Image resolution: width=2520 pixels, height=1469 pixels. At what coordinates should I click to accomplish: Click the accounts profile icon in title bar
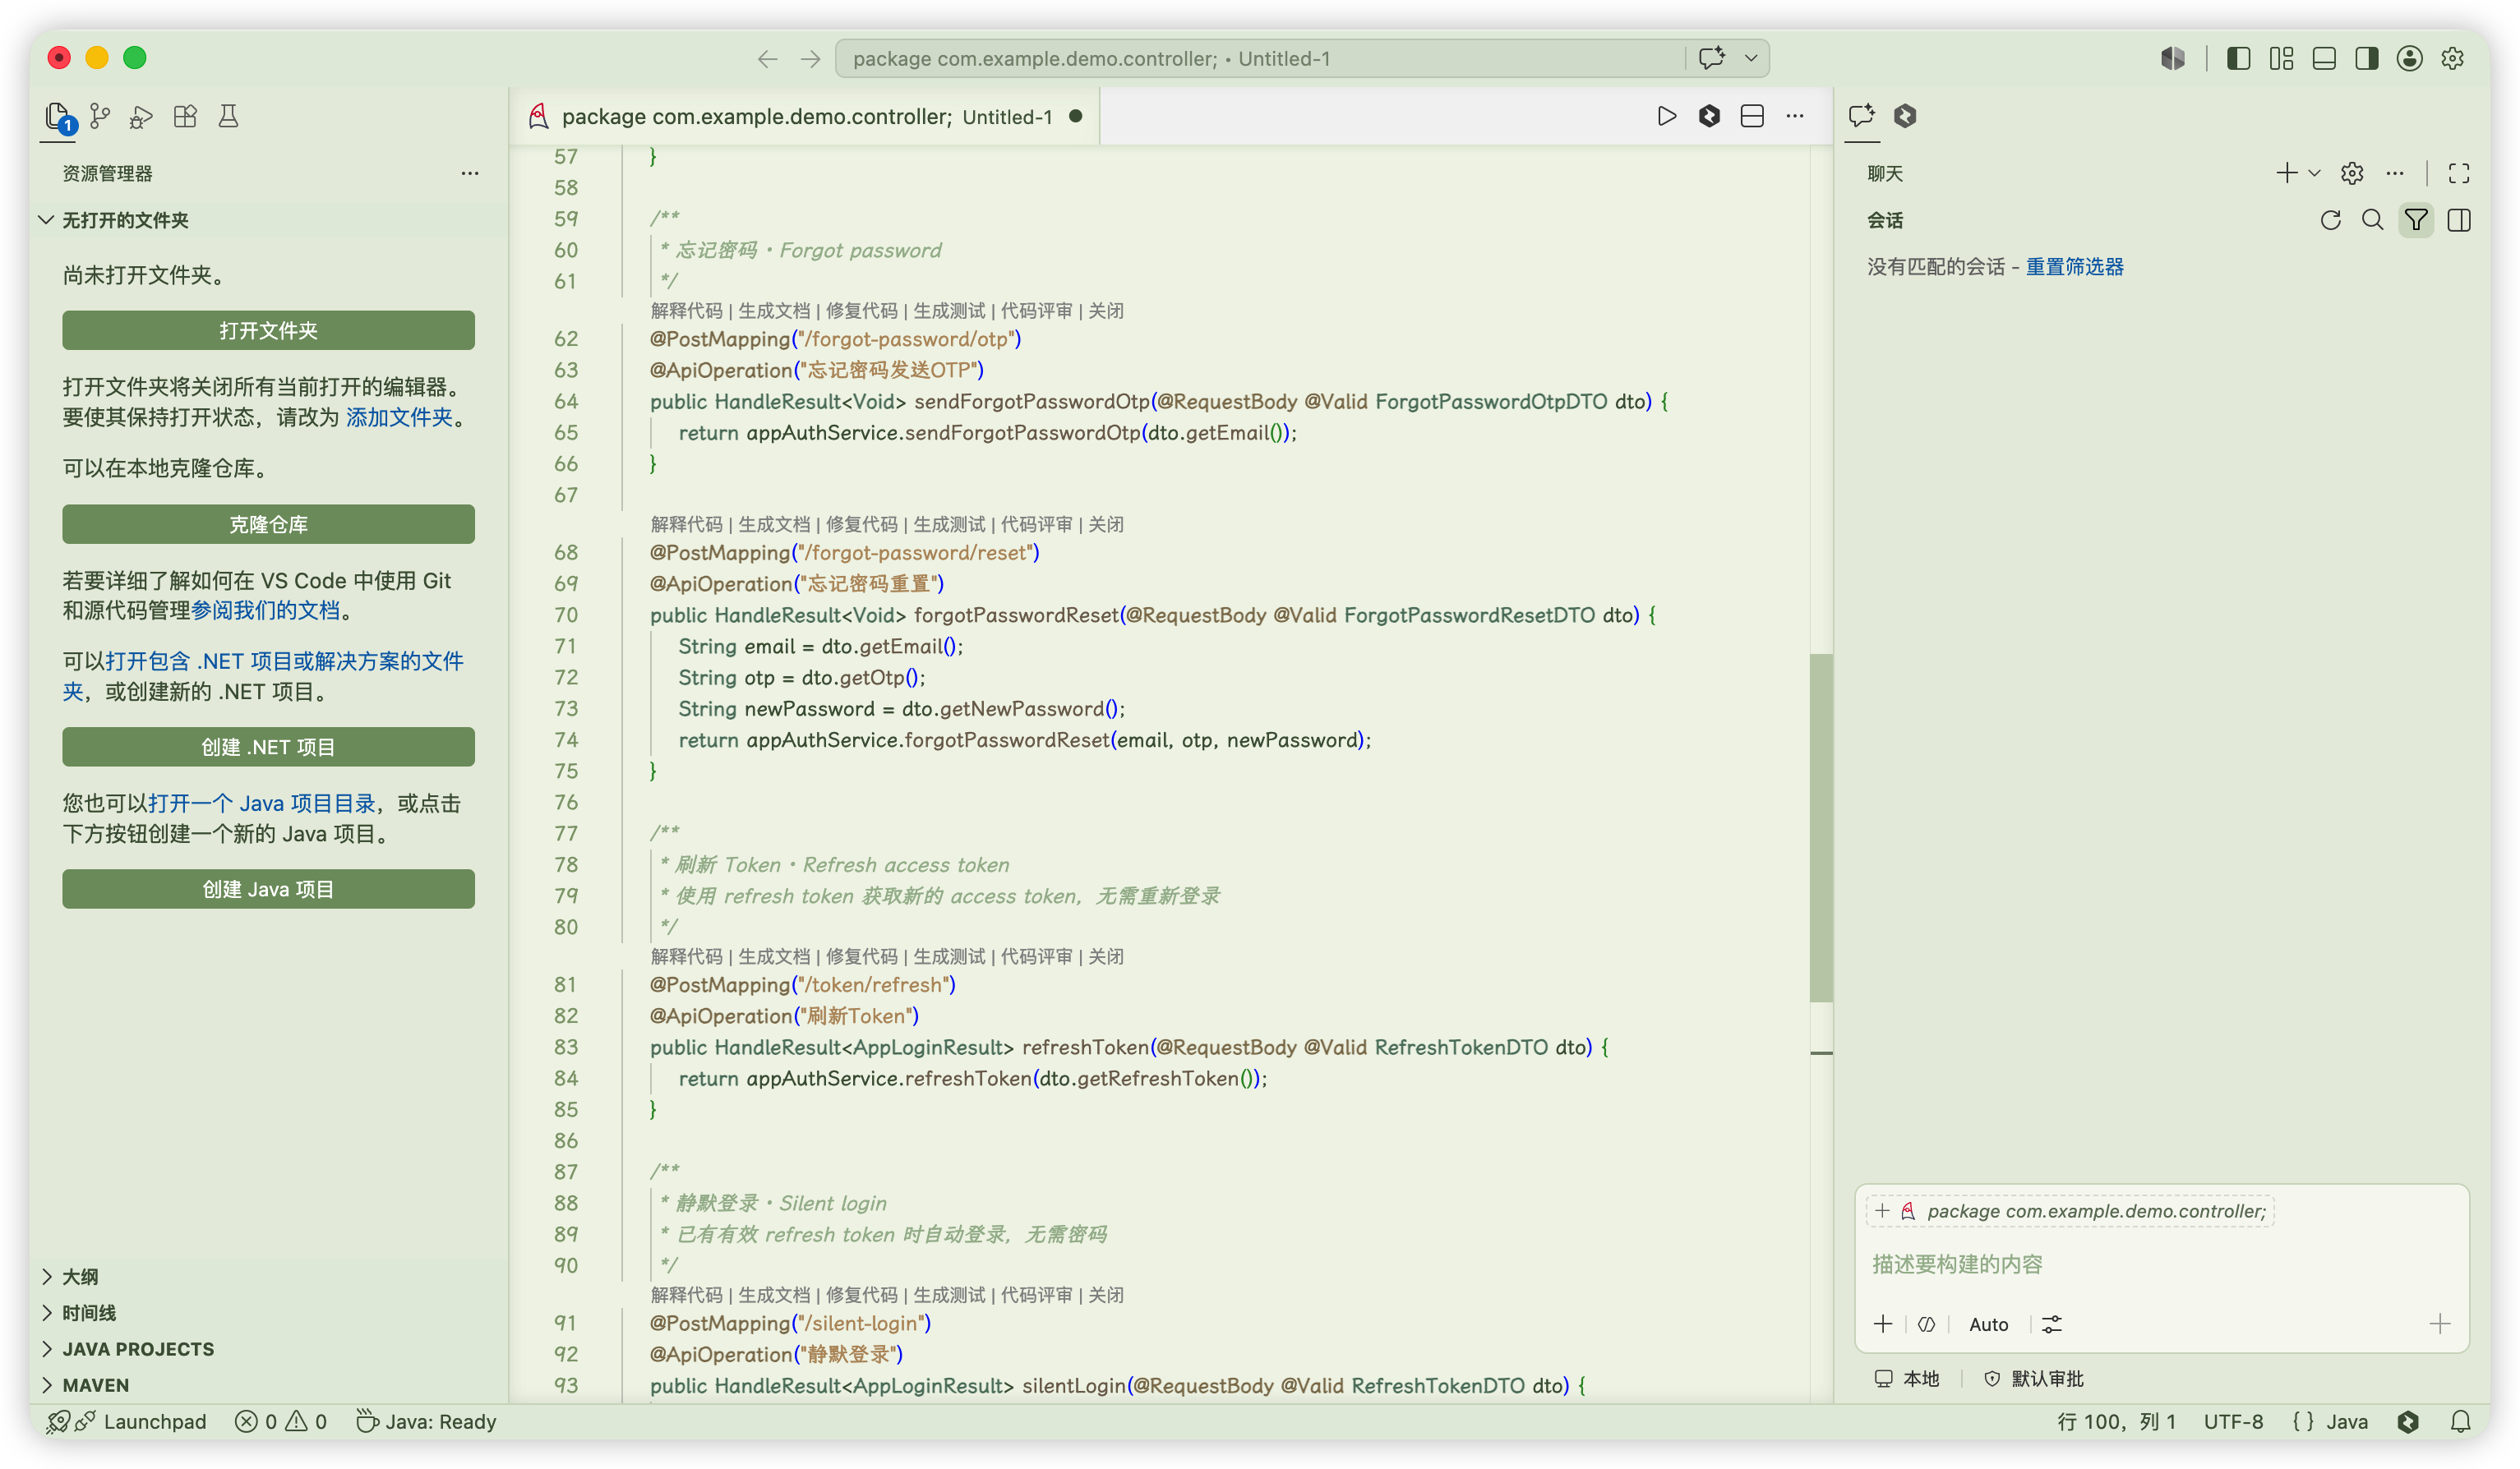click(x=2410, y=59)
